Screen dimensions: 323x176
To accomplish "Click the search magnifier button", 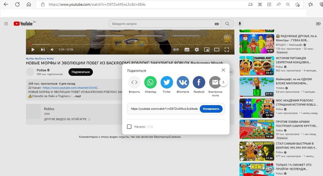I will click(x=227, y=24).
